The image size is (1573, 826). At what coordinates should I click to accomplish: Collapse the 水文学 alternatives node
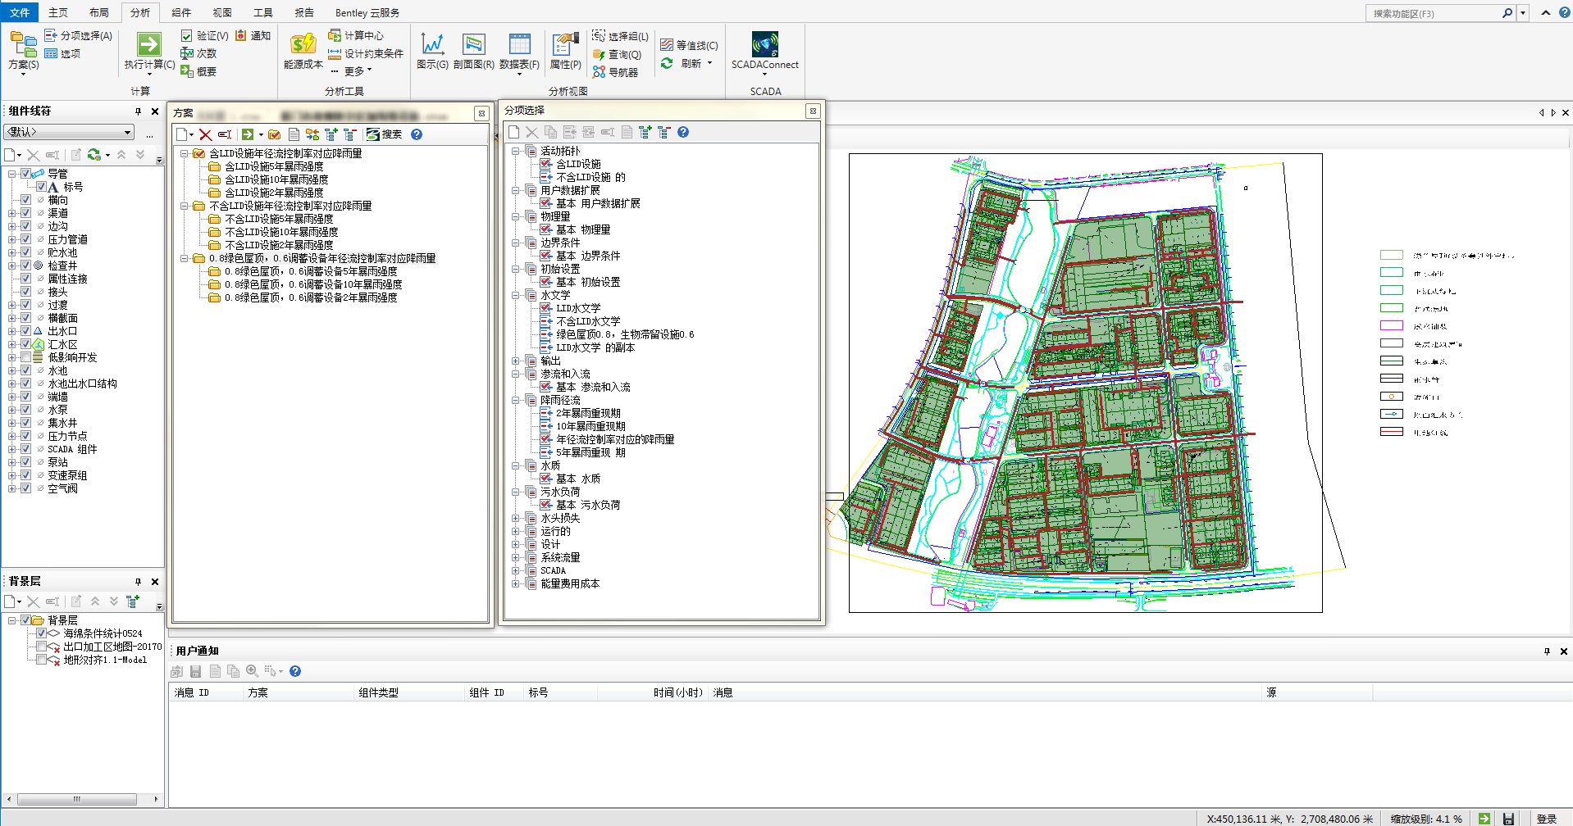pyautogui.click(x=516, y=295)
